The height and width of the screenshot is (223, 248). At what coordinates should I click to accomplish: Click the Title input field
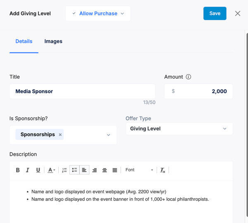[x=82, y=91]
